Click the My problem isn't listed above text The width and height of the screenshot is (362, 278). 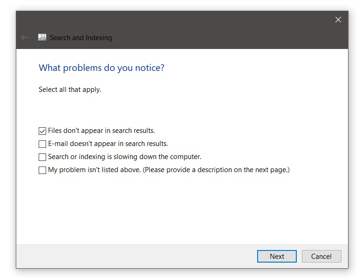click(94, 170)
